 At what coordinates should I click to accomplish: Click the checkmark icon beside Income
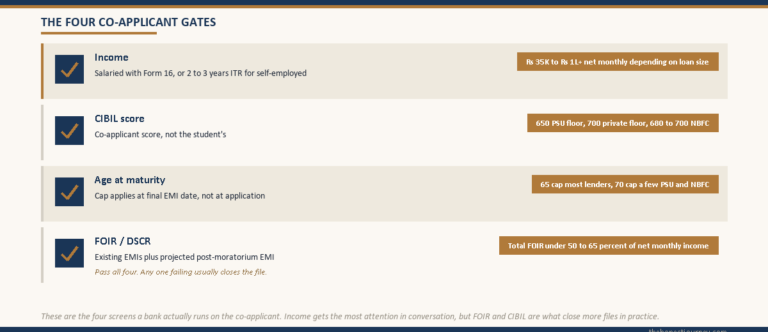coord(69,69)
